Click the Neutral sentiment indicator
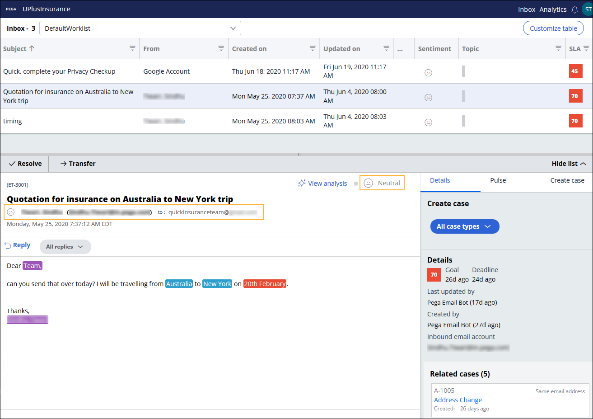Image resolution: width=593 pixels, height=419 pixels. (x=382, y=183)
